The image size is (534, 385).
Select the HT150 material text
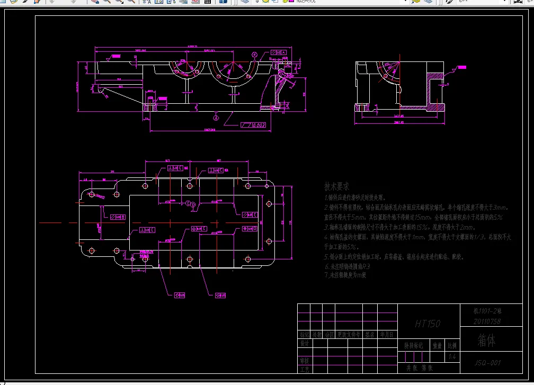428,324
